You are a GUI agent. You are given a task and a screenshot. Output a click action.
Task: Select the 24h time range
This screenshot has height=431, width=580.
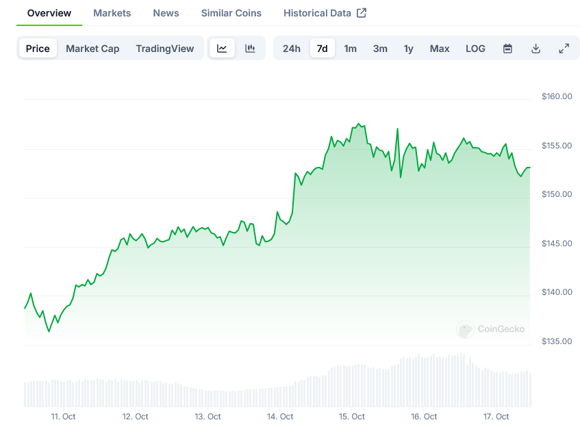click(292, 49)
